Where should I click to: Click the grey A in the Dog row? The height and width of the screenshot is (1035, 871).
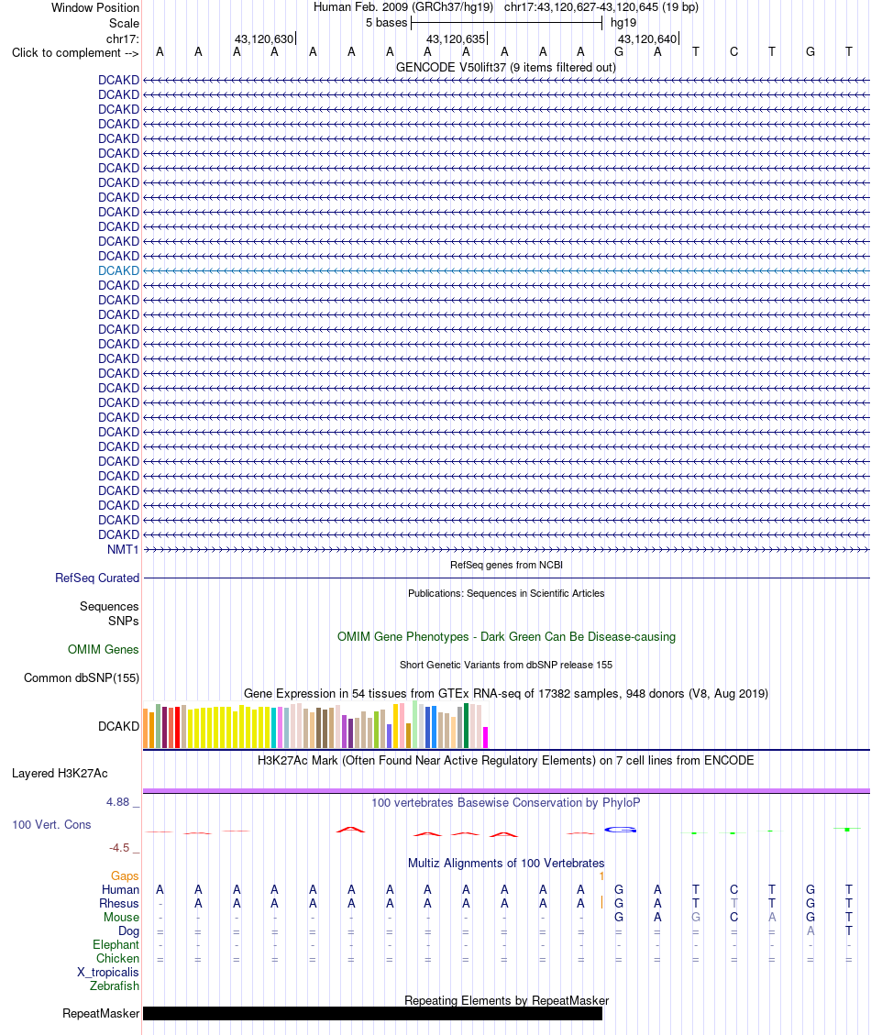tap(810, 931)
